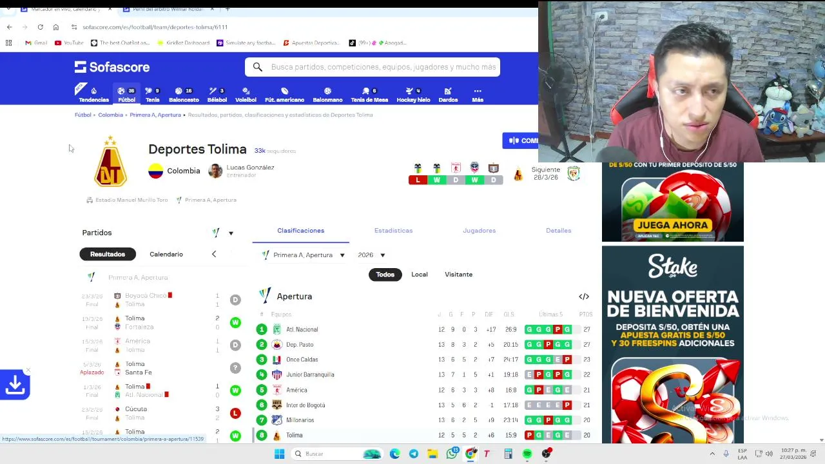The height and width of the screenshot is (464, 825).
Task: Go back in browser history
Action: point(9,27)
